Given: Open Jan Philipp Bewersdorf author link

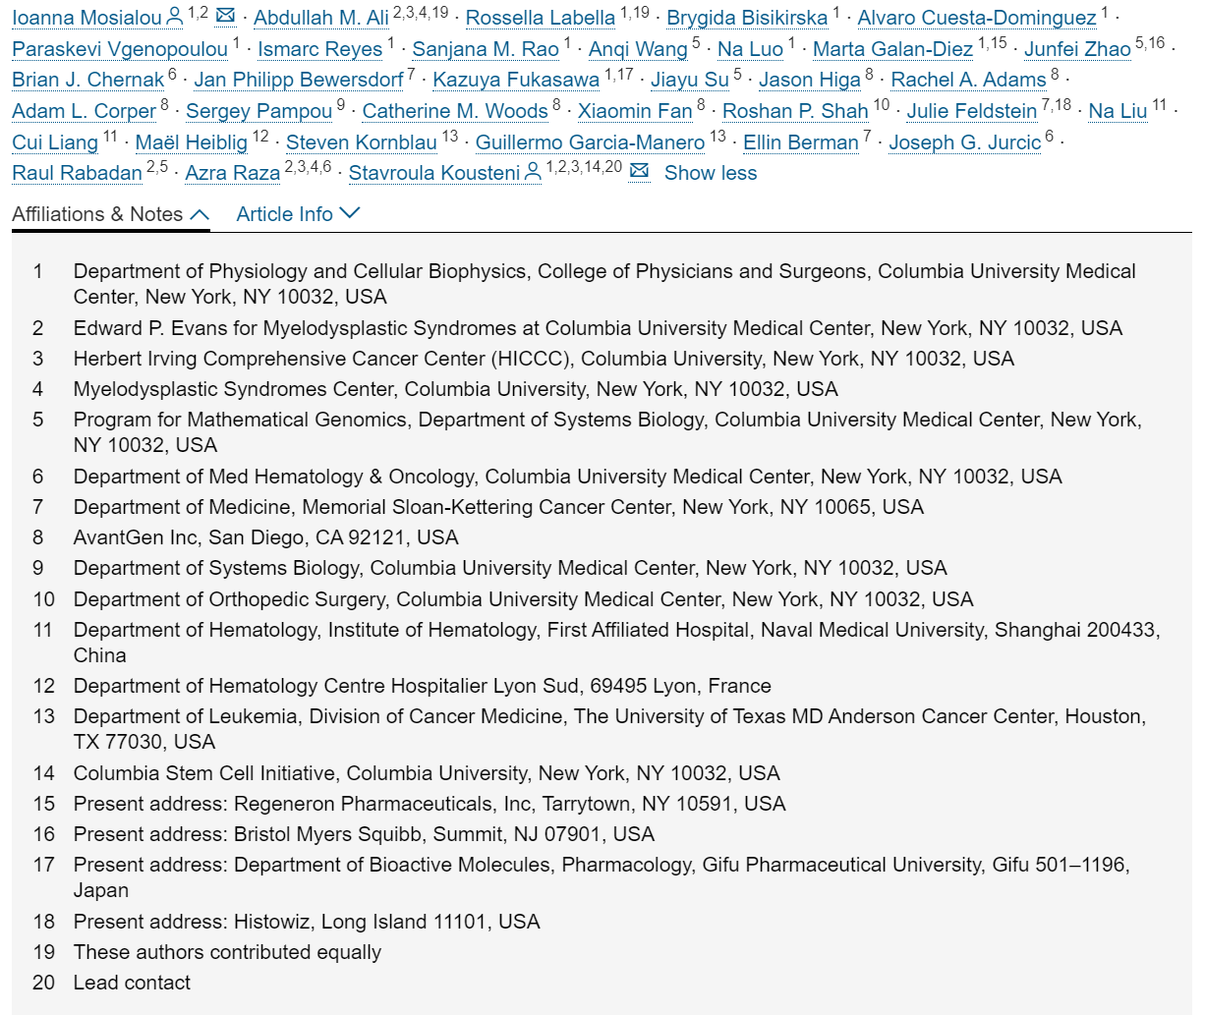Looking at the screenshot, I should coord(299,80).
